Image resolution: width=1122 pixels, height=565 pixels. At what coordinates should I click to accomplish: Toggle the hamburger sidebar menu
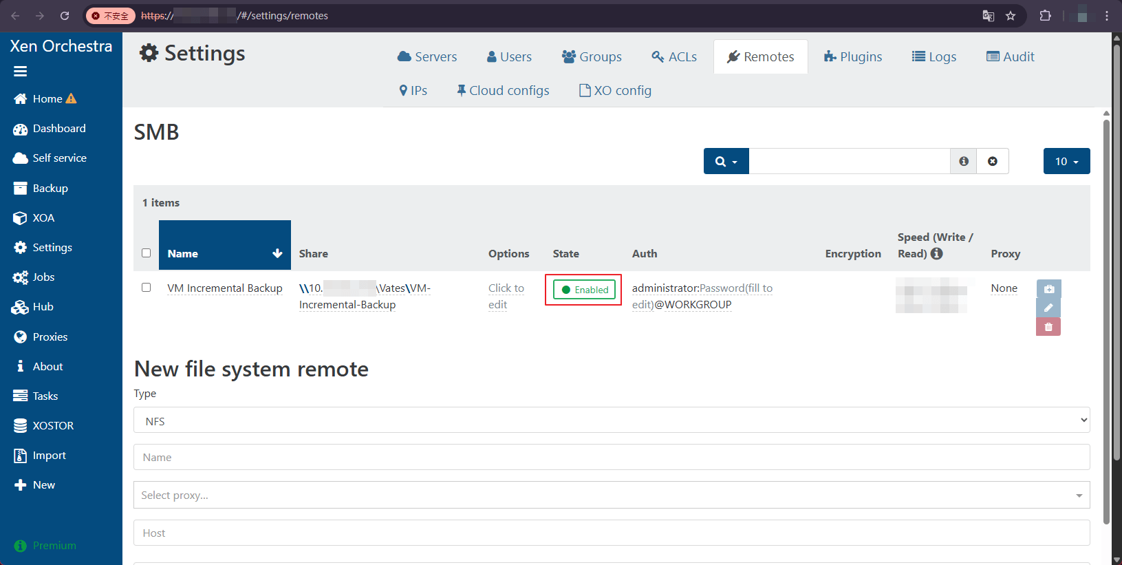tap(20, 71)
